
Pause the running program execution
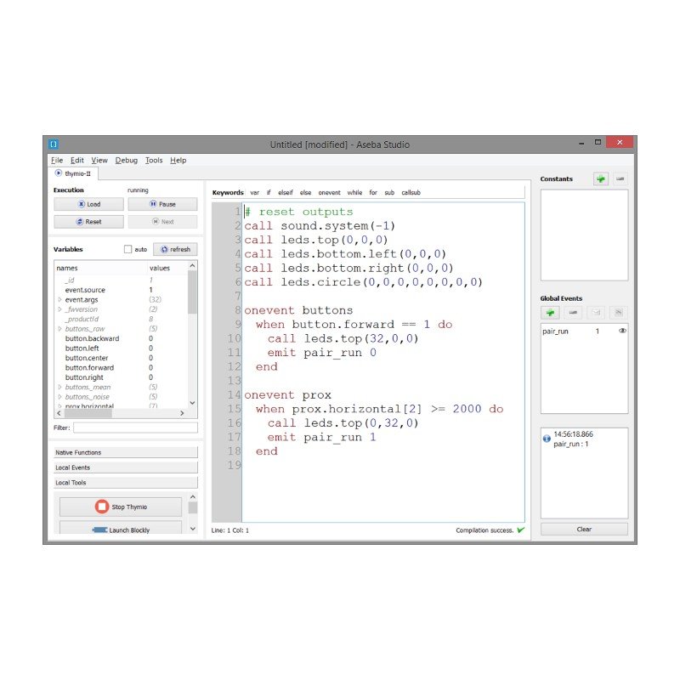[x=162, y=204]
